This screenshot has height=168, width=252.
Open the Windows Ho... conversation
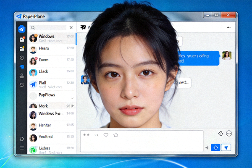pos(52,115)
